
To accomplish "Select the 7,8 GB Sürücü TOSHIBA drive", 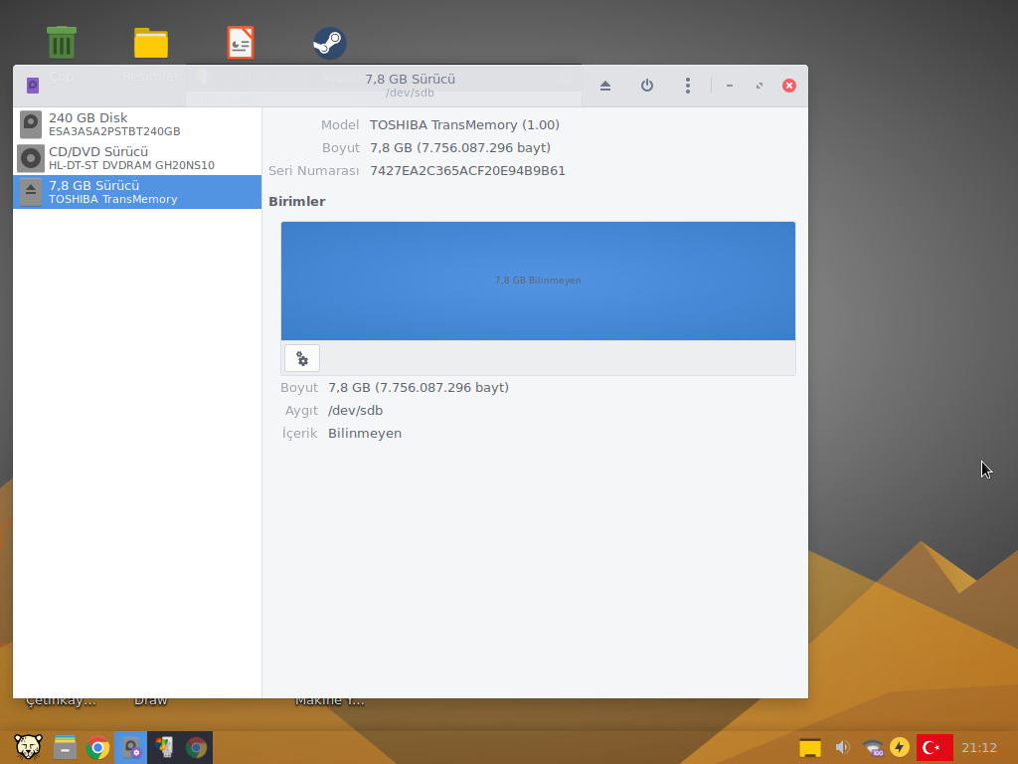I will (137, 192).
